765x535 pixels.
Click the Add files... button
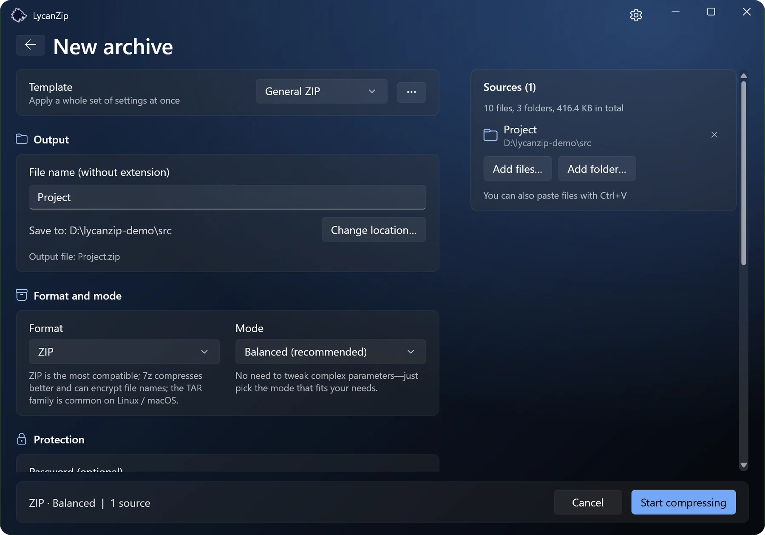tap(518, 169)
